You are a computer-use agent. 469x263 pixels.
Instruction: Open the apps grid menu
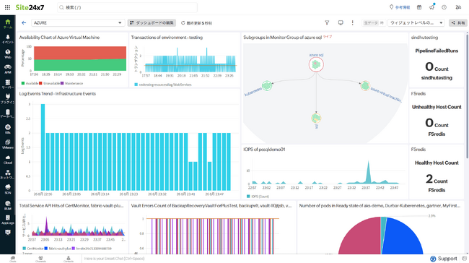(7, 7)
